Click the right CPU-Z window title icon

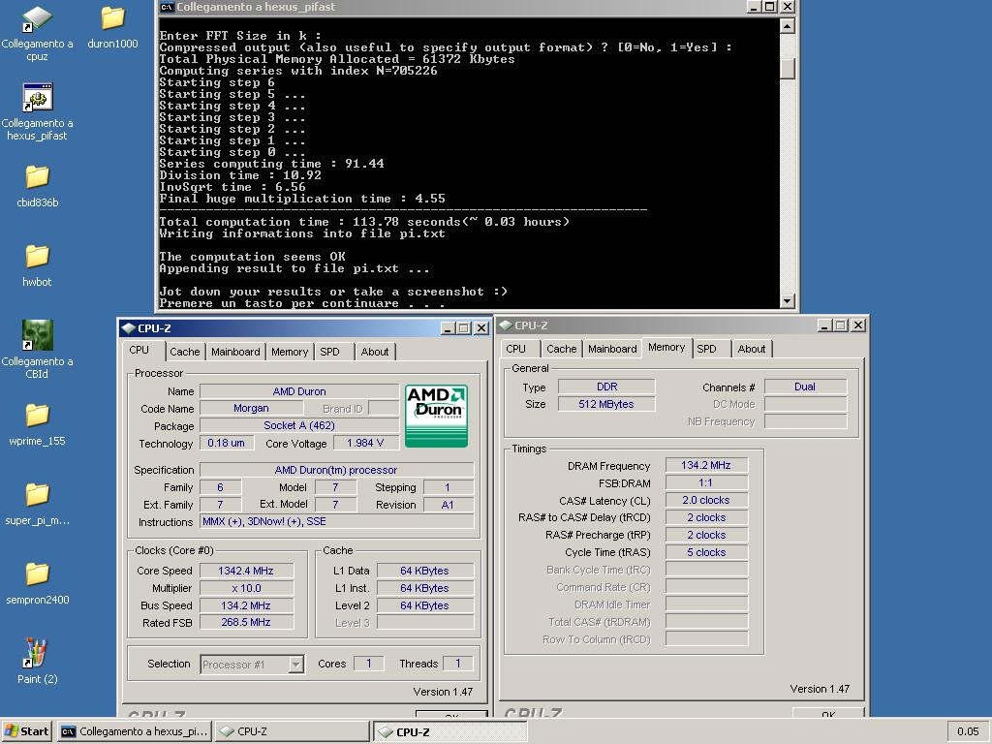(x=506, y=325)
